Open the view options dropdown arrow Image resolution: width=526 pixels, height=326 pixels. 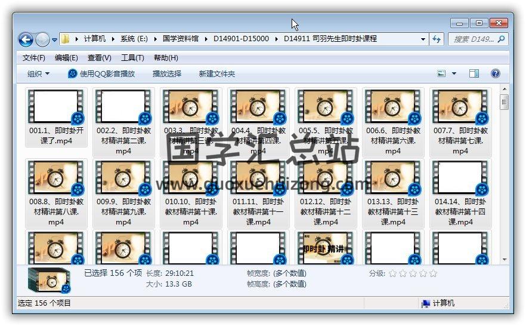pyautogui.click(x=454, y=73)
